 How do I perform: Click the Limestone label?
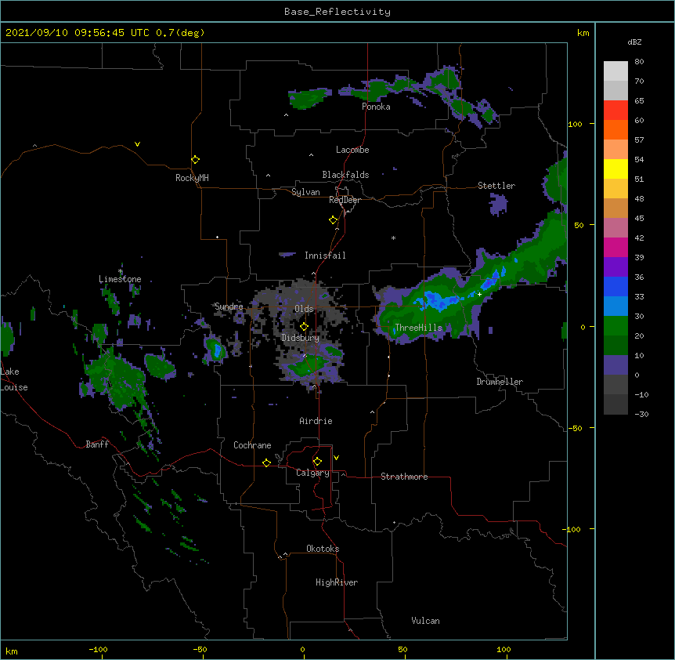point(120,279)
